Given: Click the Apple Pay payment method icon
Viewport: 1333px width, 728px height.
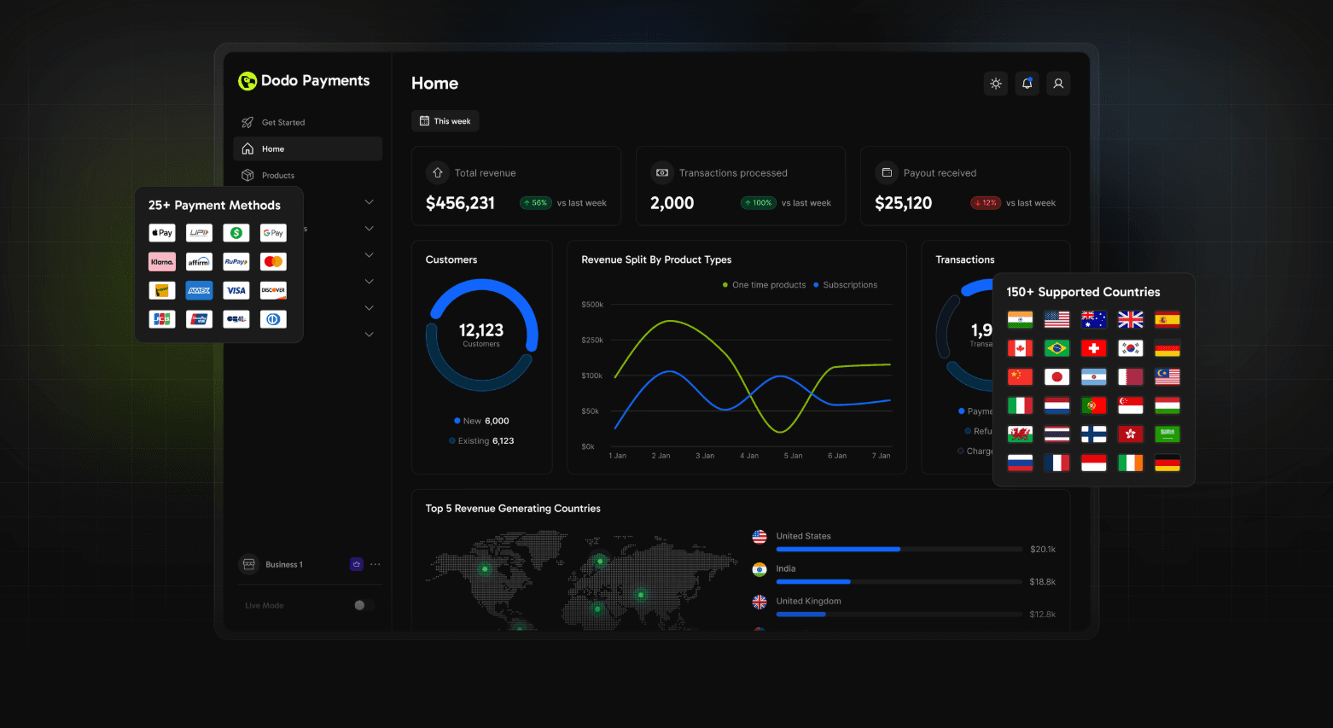Looking at the screenshot, I should coord(162,233).
